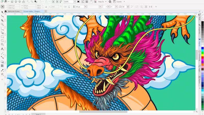Select the Rectangle tool

point(2,37)
